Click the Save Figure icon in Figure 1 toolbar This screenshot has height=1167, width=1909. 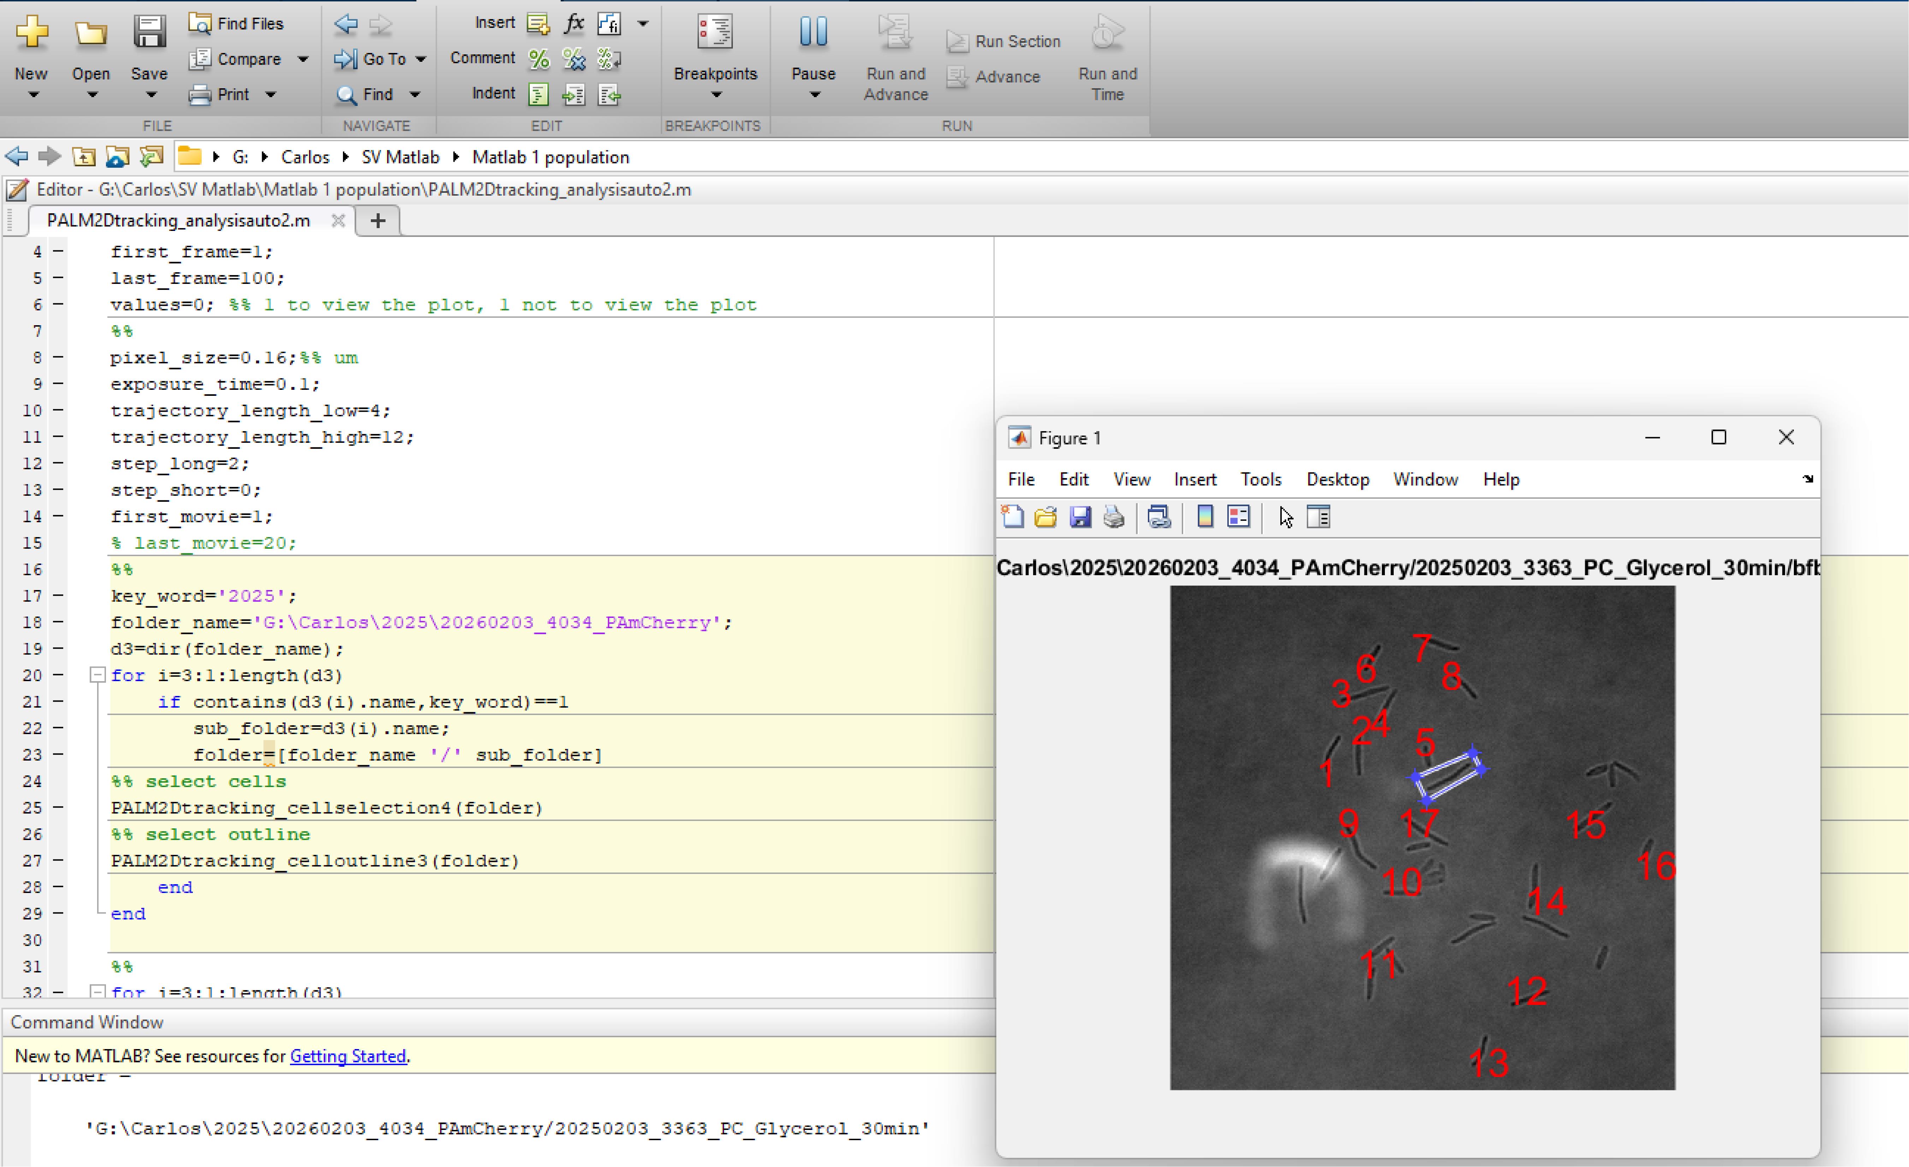tap(1080, 517)
